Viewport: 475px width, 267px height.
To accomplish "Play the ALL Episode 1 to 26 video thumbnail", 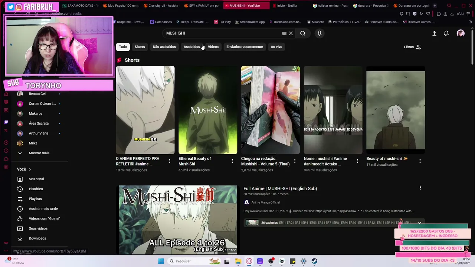I will pyautogui.click(x=178, y=220).
